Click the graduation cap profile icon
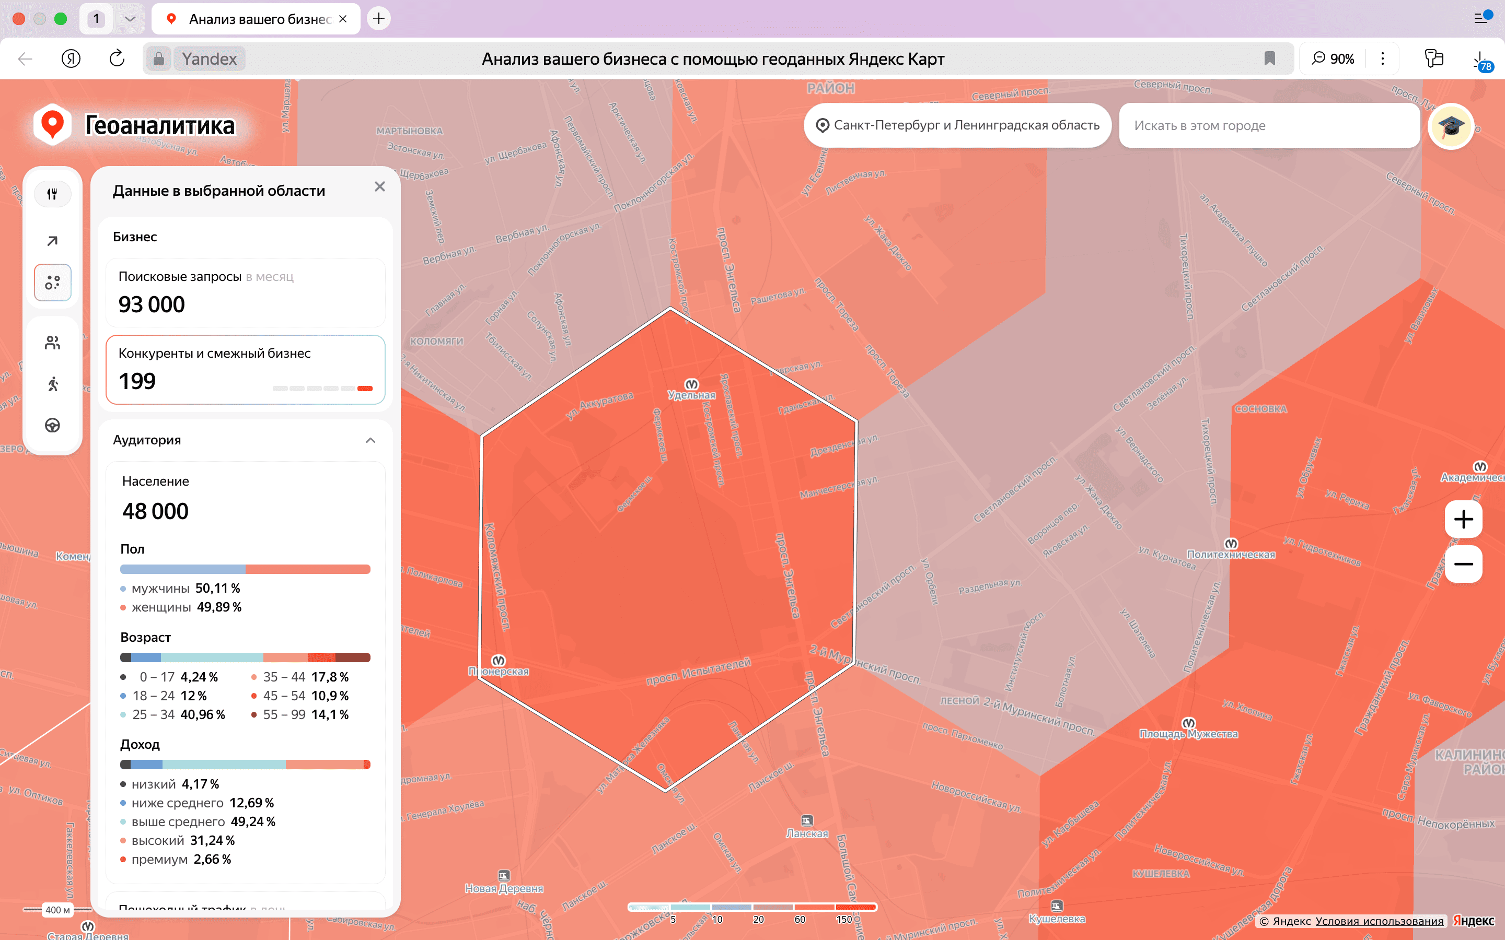1505x940 pixels. 1450,126
